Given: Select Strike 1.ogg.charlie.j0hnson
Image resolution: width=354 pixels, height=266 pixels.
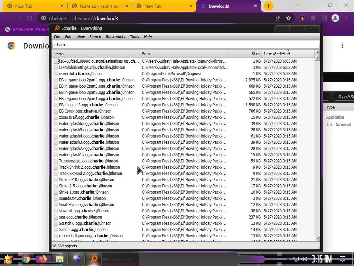Looking at the screenshot, I should point(84,192).
